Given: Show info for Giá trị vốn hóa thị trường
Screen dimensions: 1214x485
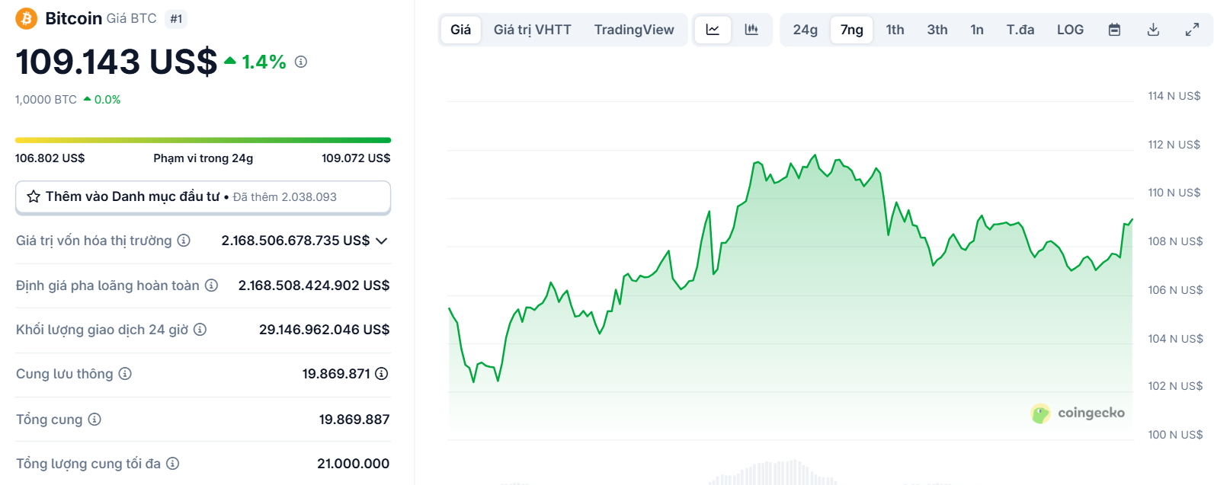Looking at the screenshot, I should pos(184,241).
